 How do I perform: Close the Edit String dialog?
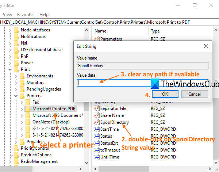206,46
